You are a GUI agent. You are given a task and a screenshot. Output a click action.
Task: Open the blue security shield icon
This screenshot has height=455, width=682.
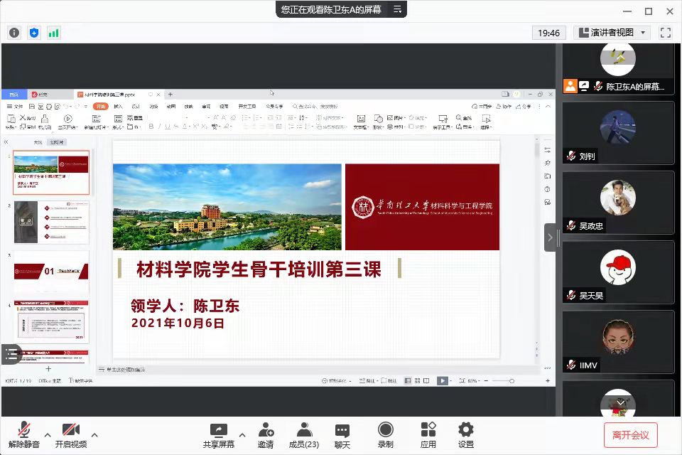coord(34,33)
